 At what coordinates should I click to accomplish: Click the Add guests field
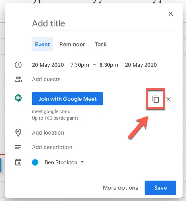[46, 79]
